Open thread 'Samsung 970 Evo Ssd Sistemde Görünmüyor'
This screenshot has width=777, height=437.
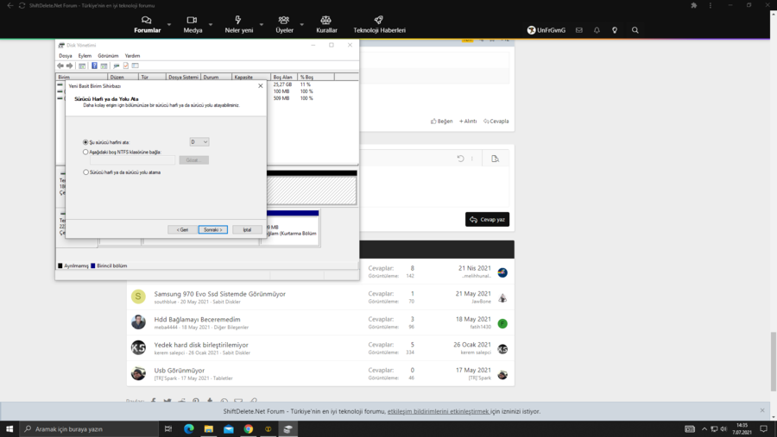coord(219,294)
